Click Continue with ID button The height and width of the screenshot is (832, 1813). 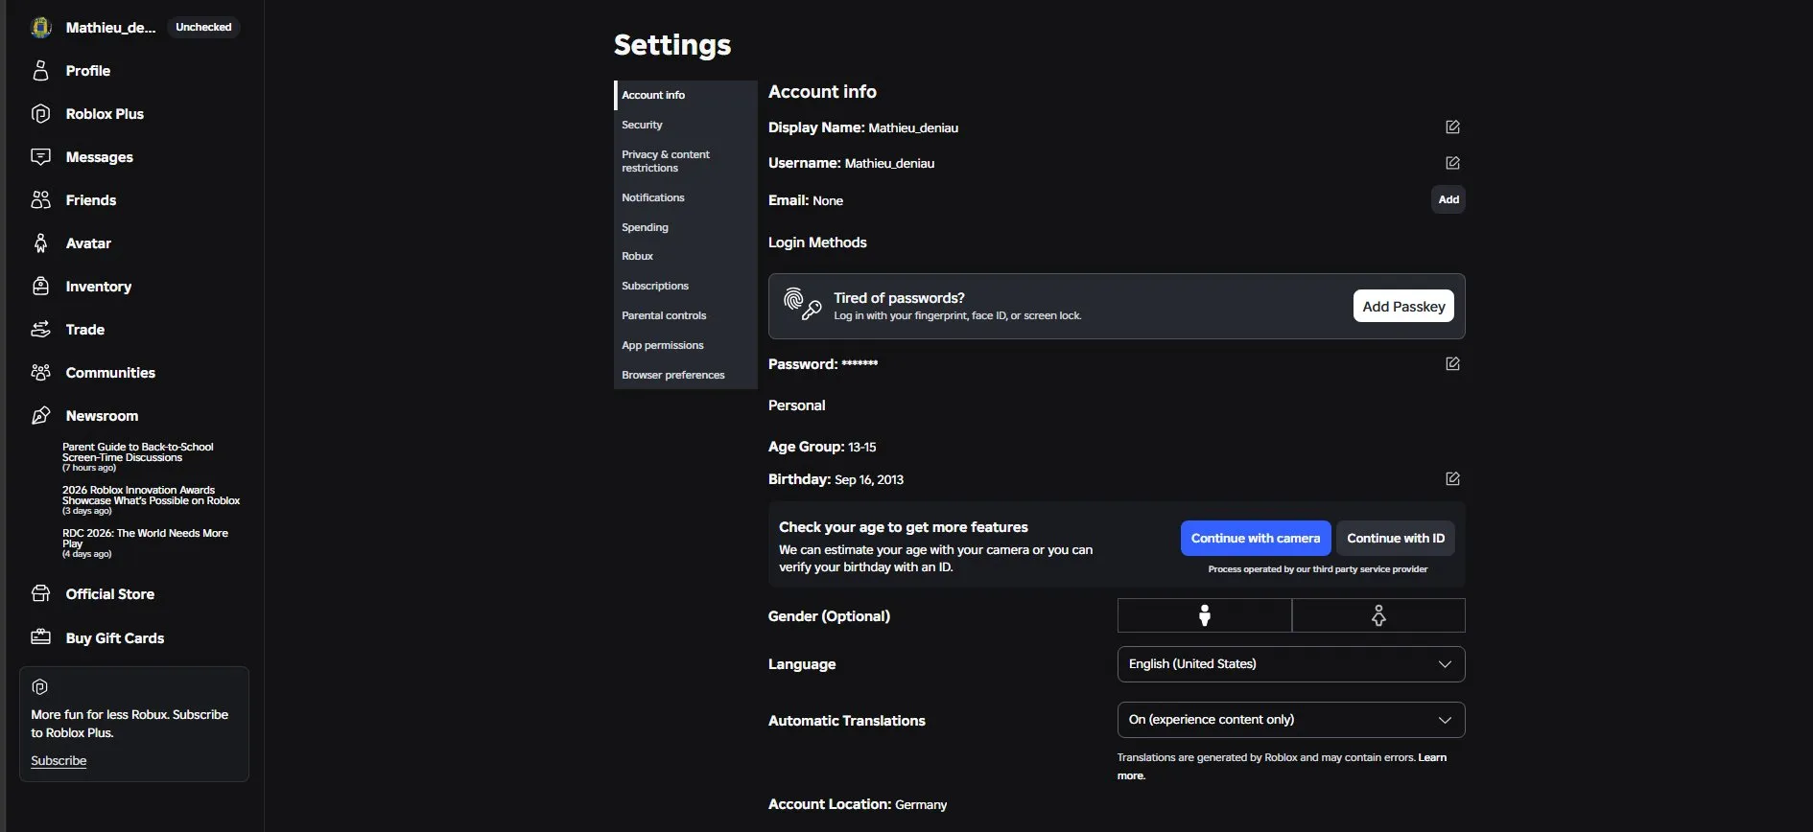click(1396, 539)
